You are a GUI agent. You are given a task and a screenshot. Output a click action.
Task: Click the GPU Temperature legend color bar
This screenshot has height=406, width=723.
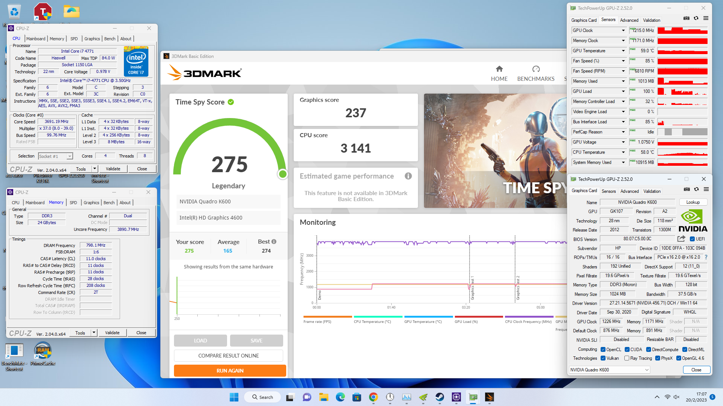428,317
